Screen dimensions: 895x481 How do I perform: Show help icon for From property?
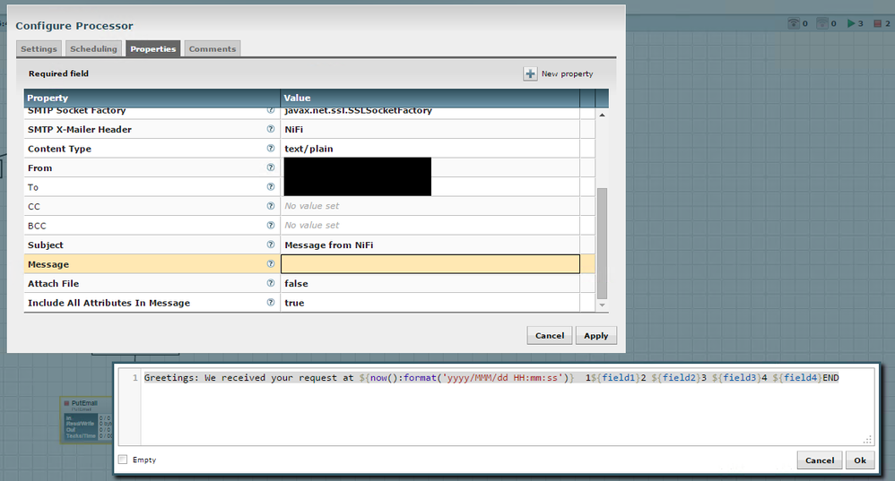[271, 167]
